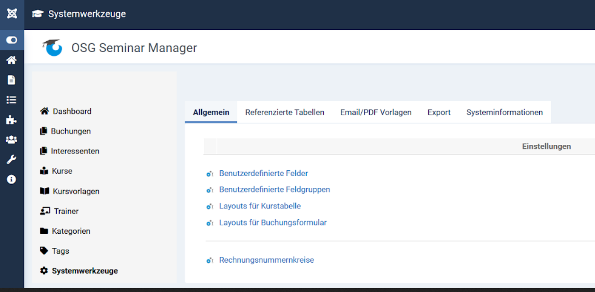Select Trainer in left menu
This screenshot has width=595, height=292.
coord(66,211)
